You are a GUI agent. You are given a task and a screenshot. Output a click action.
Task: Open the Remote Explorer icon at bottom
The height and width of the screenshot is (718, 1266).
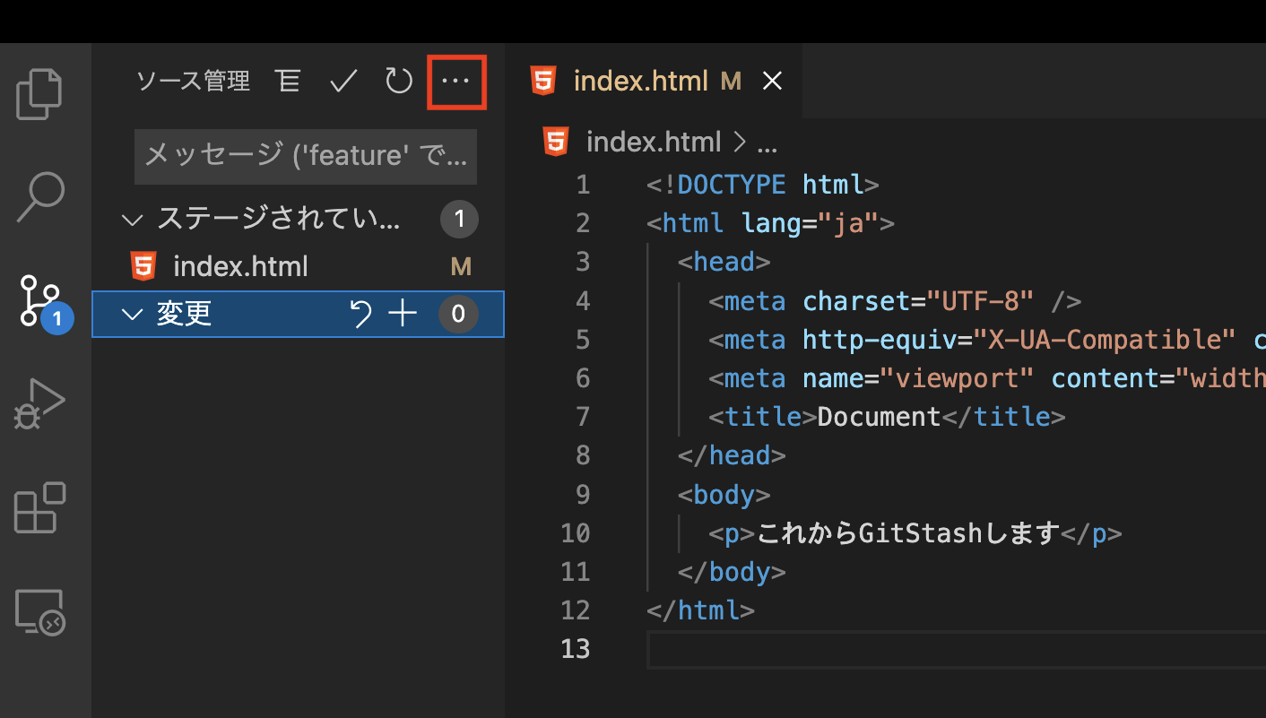40,611
